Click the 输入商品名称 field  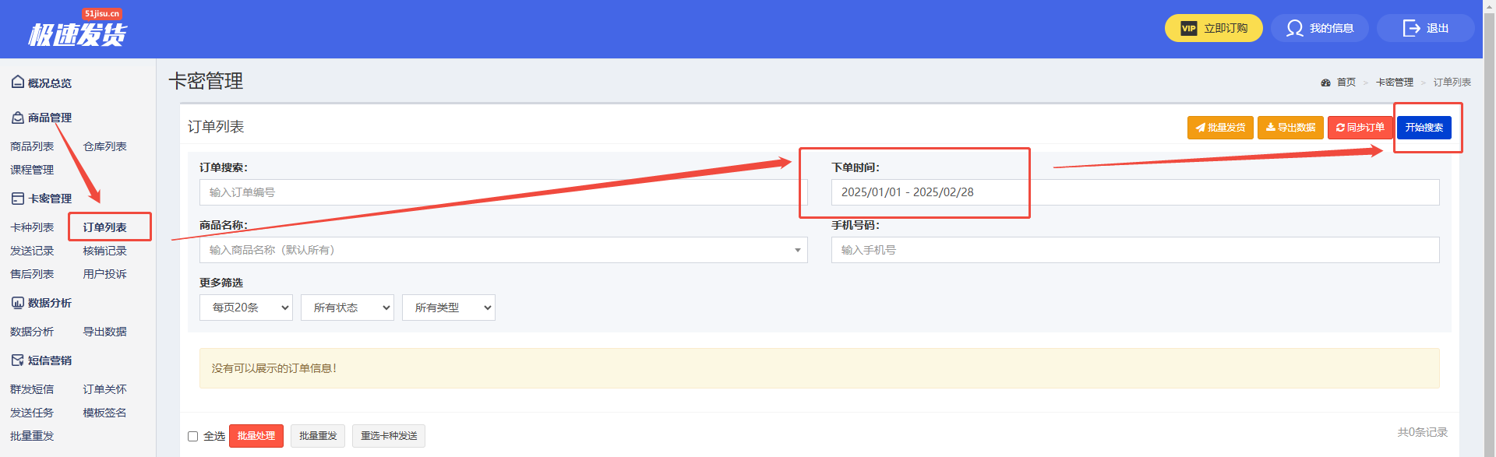point(503,250)
